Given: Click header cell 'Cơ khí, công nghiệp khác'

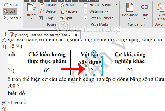Looking at the screenshot, I should pyautogui.click(x=130, y=58).
